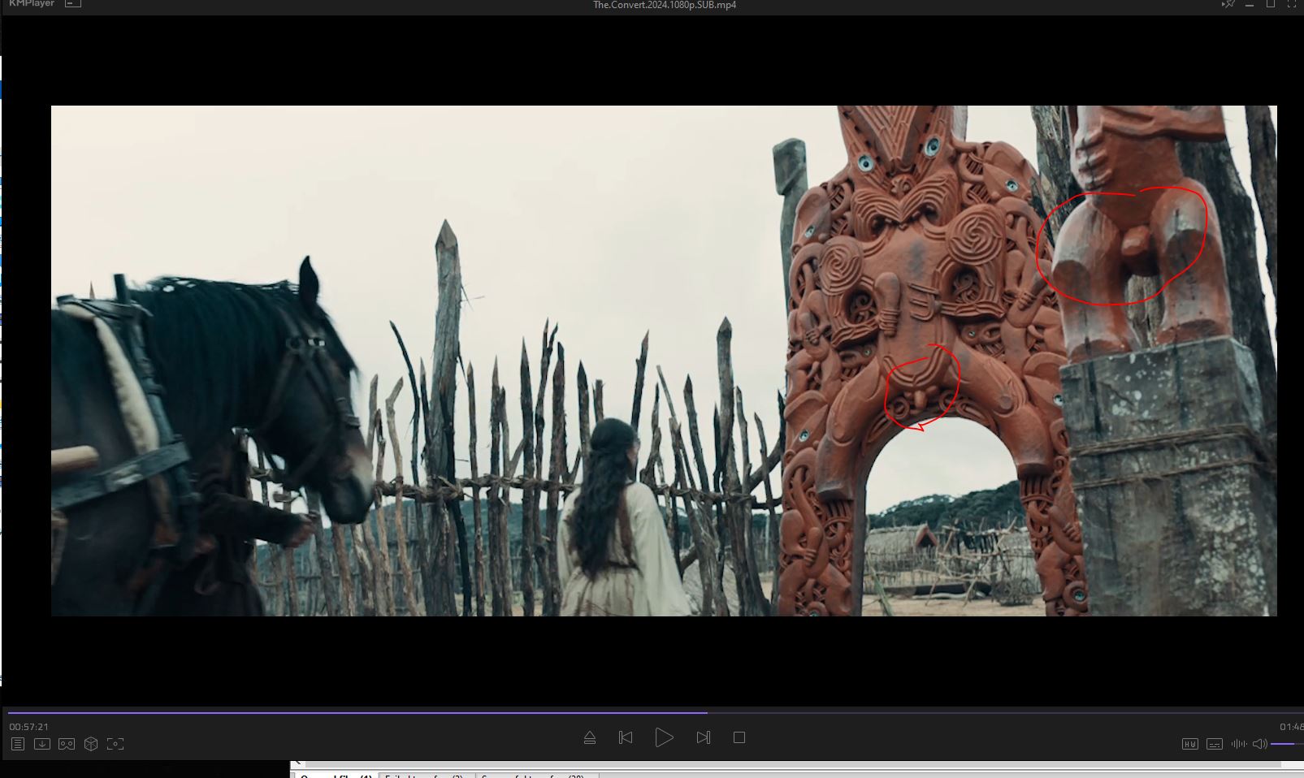Screen dimensions: 1304x778
Task: Enable VR mode with goggles icon
Action: [67, 744]
